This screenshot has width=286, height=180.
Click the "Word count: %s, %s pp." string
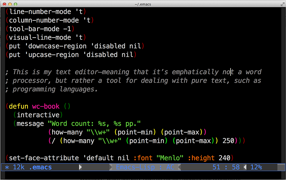tap(94, 123)
